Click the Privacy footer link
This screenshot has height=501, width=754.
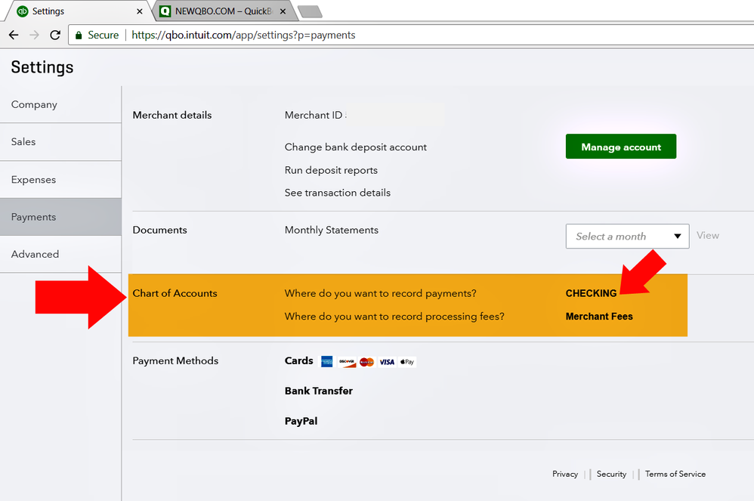pos(564,474)
